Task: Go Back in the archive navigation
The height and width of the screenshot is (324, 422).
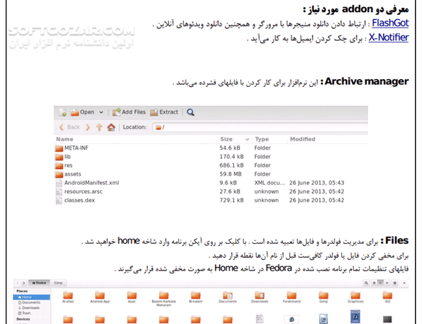Action: pos(69,127)
